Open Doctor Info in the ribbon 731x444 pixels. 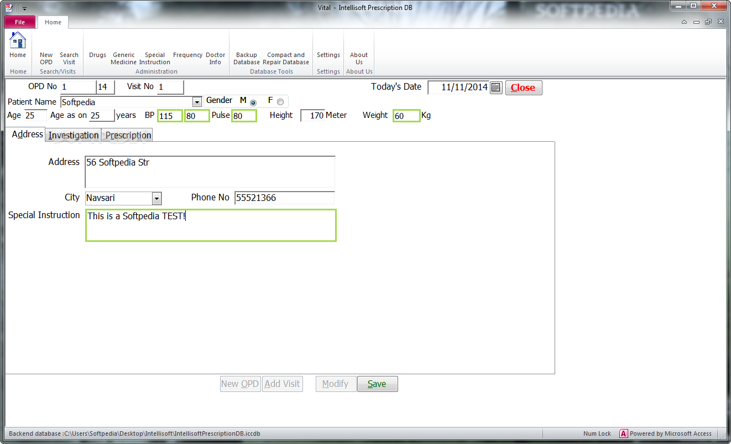(216, 58)
